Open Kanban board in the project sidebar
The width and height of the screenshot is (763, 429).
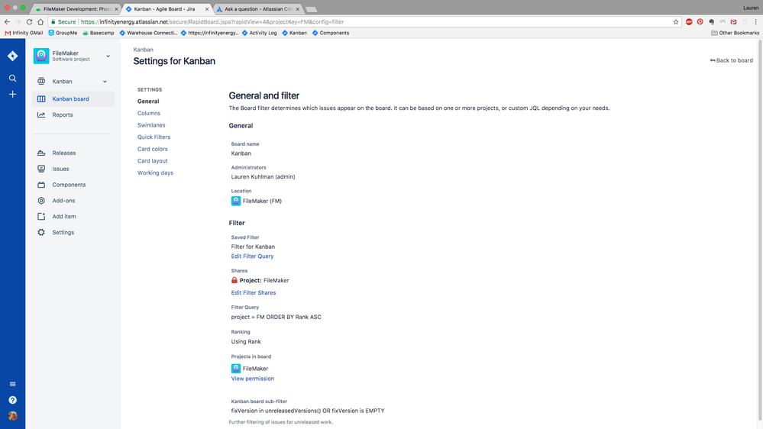coord(73,98)
